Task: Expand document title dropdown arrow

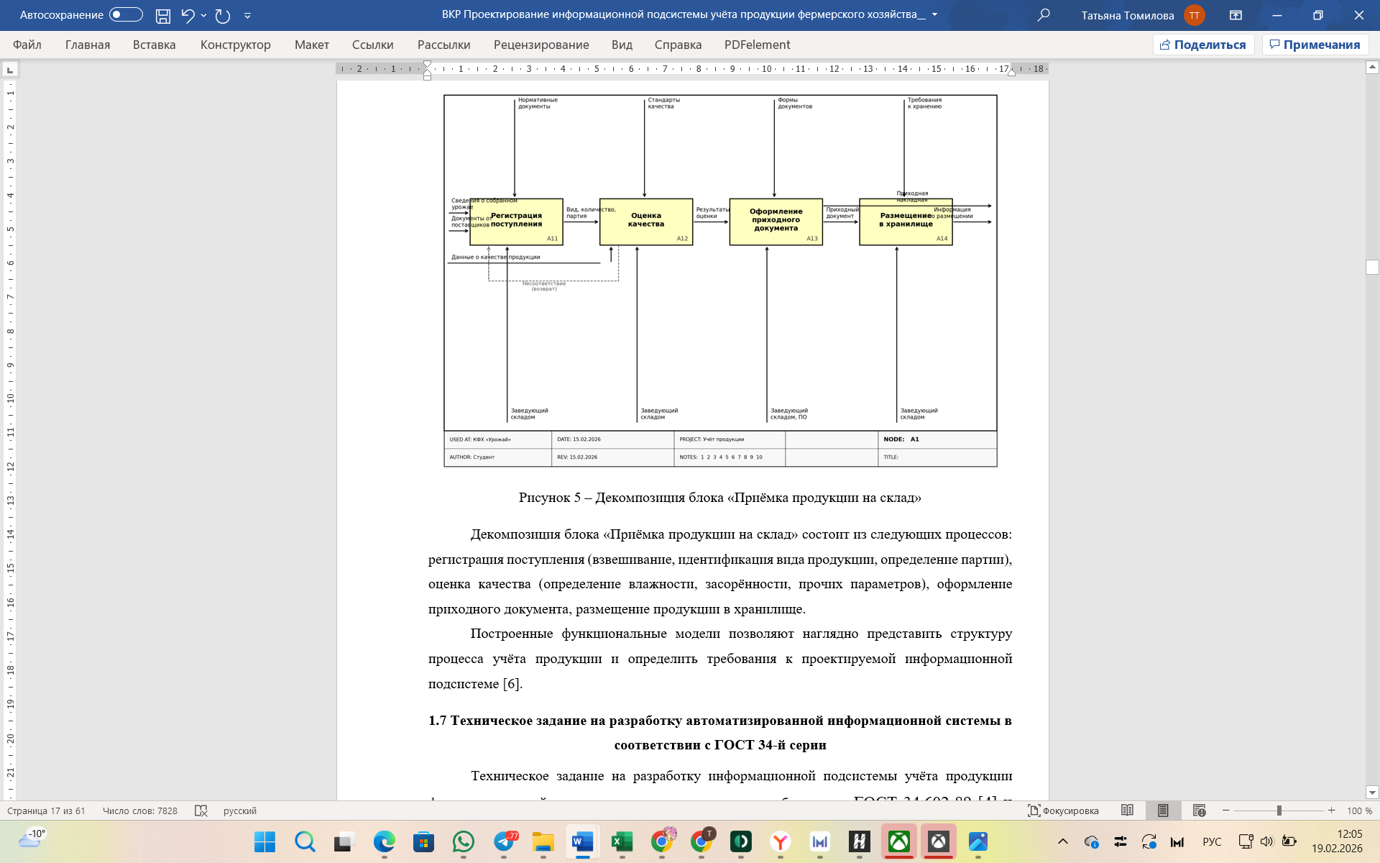Action: [934, 14]
